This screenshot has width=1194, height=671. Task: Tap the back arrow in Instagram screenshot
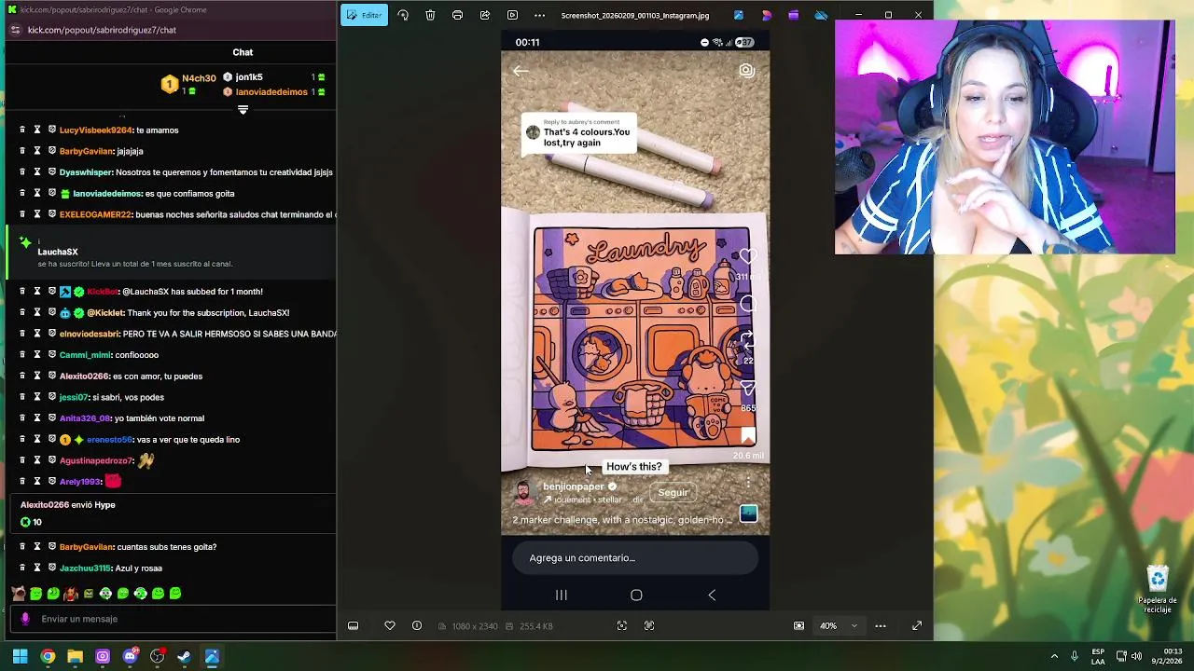coord(521,71)
